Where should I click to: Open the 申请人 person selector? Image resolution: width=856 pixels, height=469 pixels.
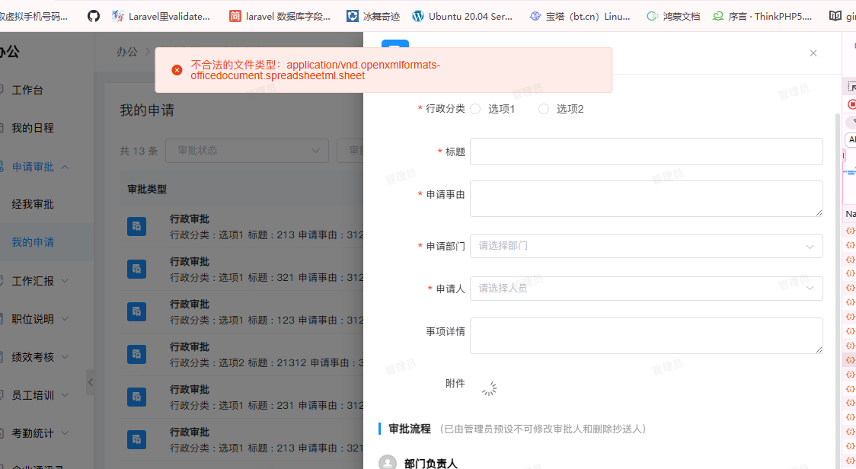click(x=646, y=289)
